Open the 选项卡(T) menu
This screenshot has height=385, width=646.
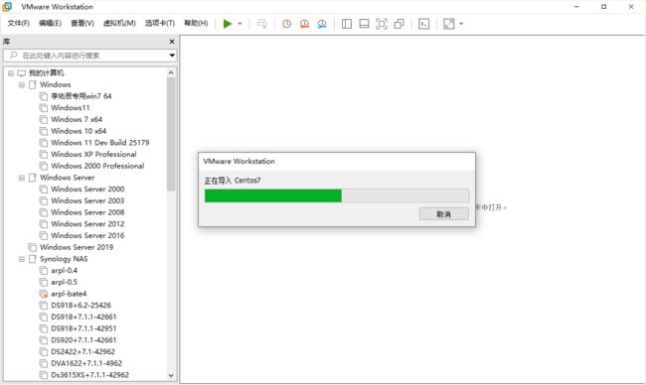160,23
